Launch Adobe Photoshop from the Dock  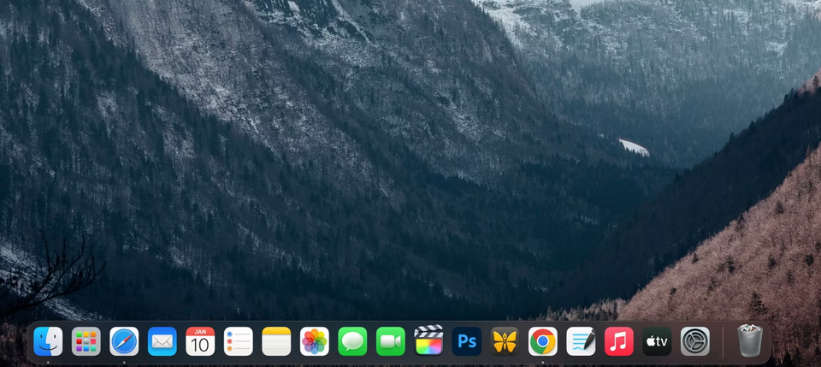(467, 341)
